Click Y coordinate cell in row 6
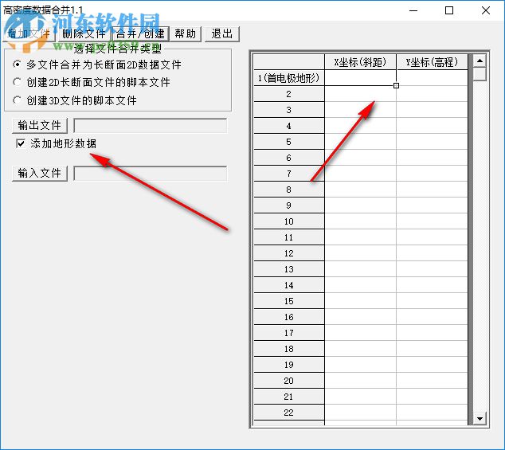The height and width of the screenshot is (450, 505). [433, 158]
